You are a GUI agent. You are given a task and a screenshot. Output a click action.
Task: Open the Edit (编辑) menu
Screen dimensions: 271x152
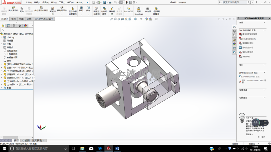(x=37, y=2)
